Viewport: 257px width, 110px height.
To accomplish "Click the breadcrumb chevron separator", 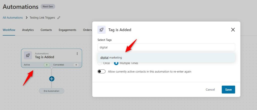I will (27, 18).
